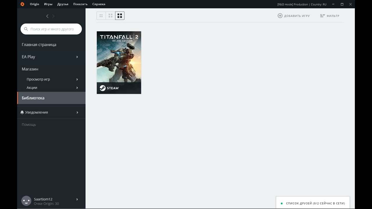
Task: Click the user avatar icon
Action: click(x=26, y=201)
